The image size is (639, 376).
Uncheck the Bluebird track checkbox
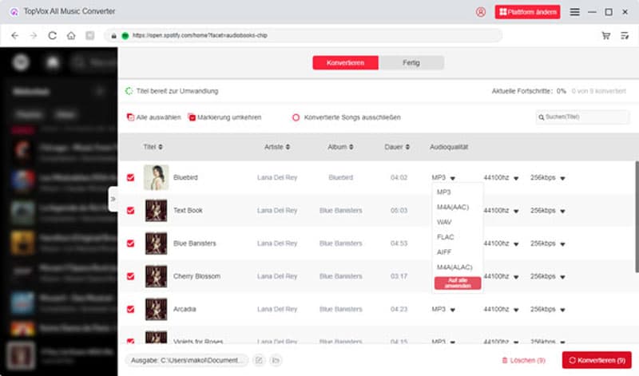point(131,177)
